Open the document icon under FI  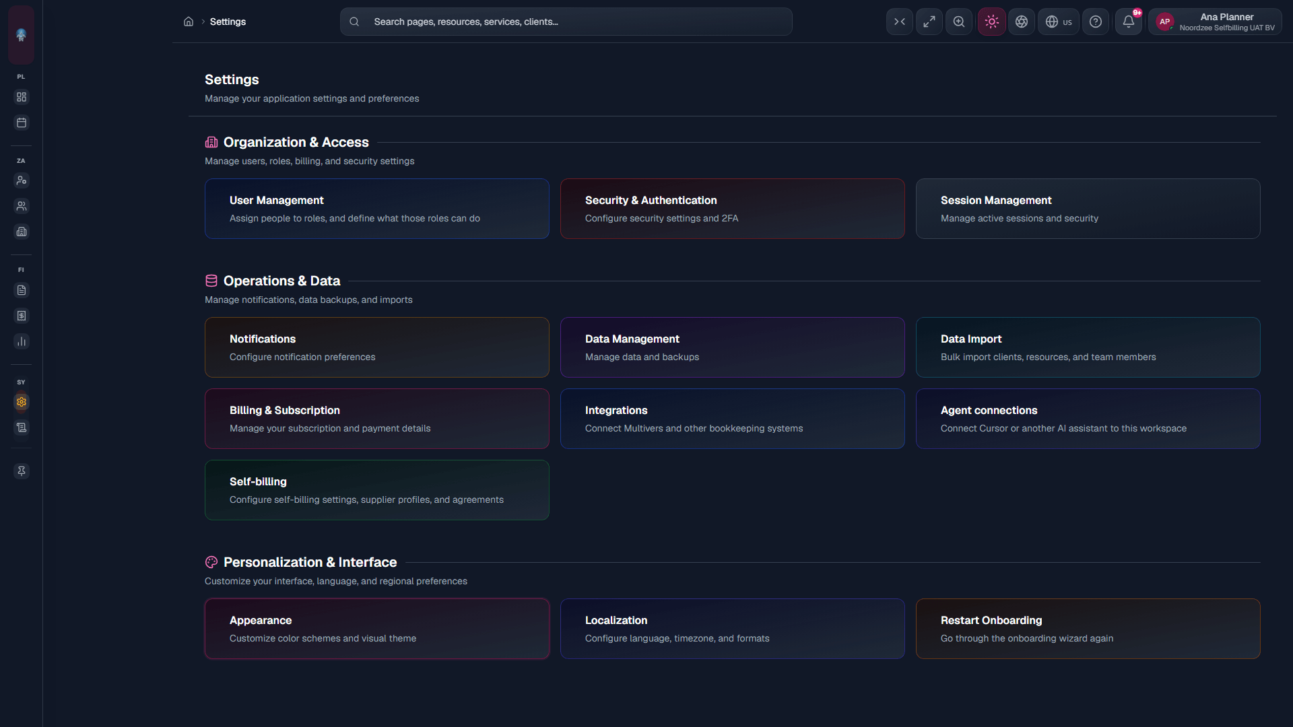(x=22, y=290)
